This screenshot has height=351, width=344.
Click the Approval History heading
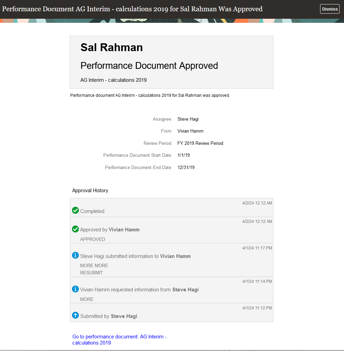pyautogui.click(x=90, y=190)
